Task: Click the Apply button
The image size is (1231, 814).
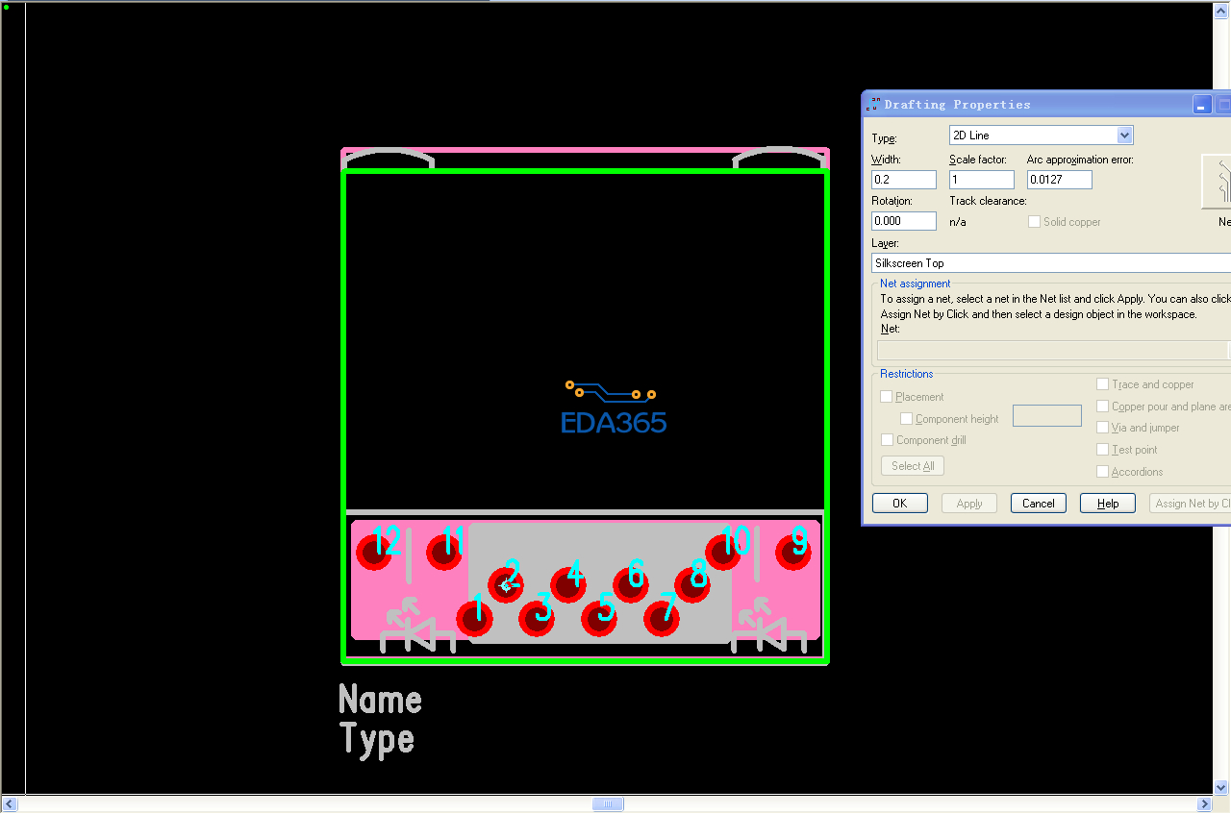Action: [969, 504]
